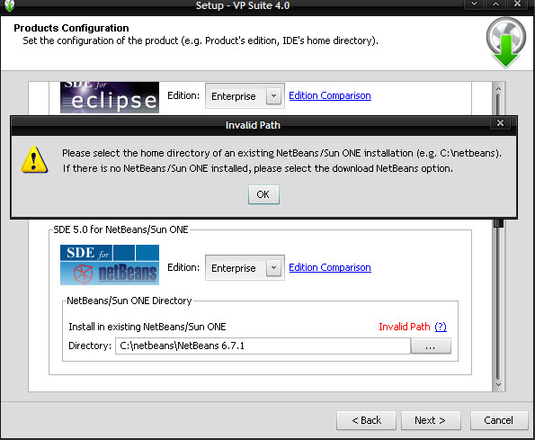The image size is (535, 440).
Task: Minimize the setup window via title bar chevron
Action: point(474,4)
